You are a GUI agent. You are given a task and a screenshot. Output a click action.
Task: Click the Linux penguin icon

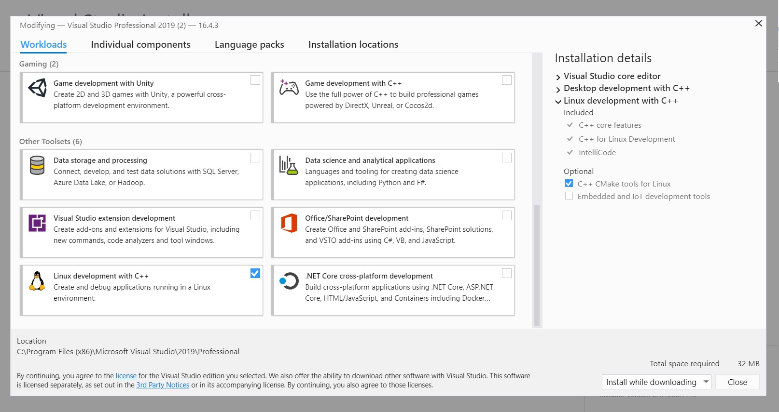[37, 281]
